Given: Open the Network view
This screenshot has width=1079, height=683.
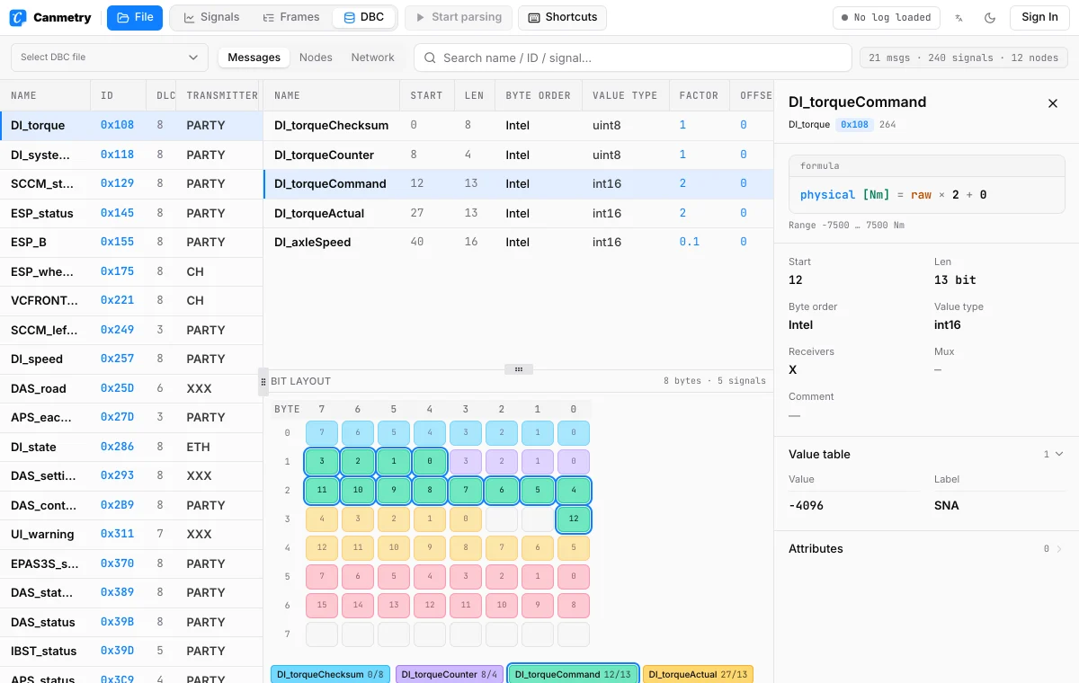Looking at the screenshot, I should click(x=372, y=58).
